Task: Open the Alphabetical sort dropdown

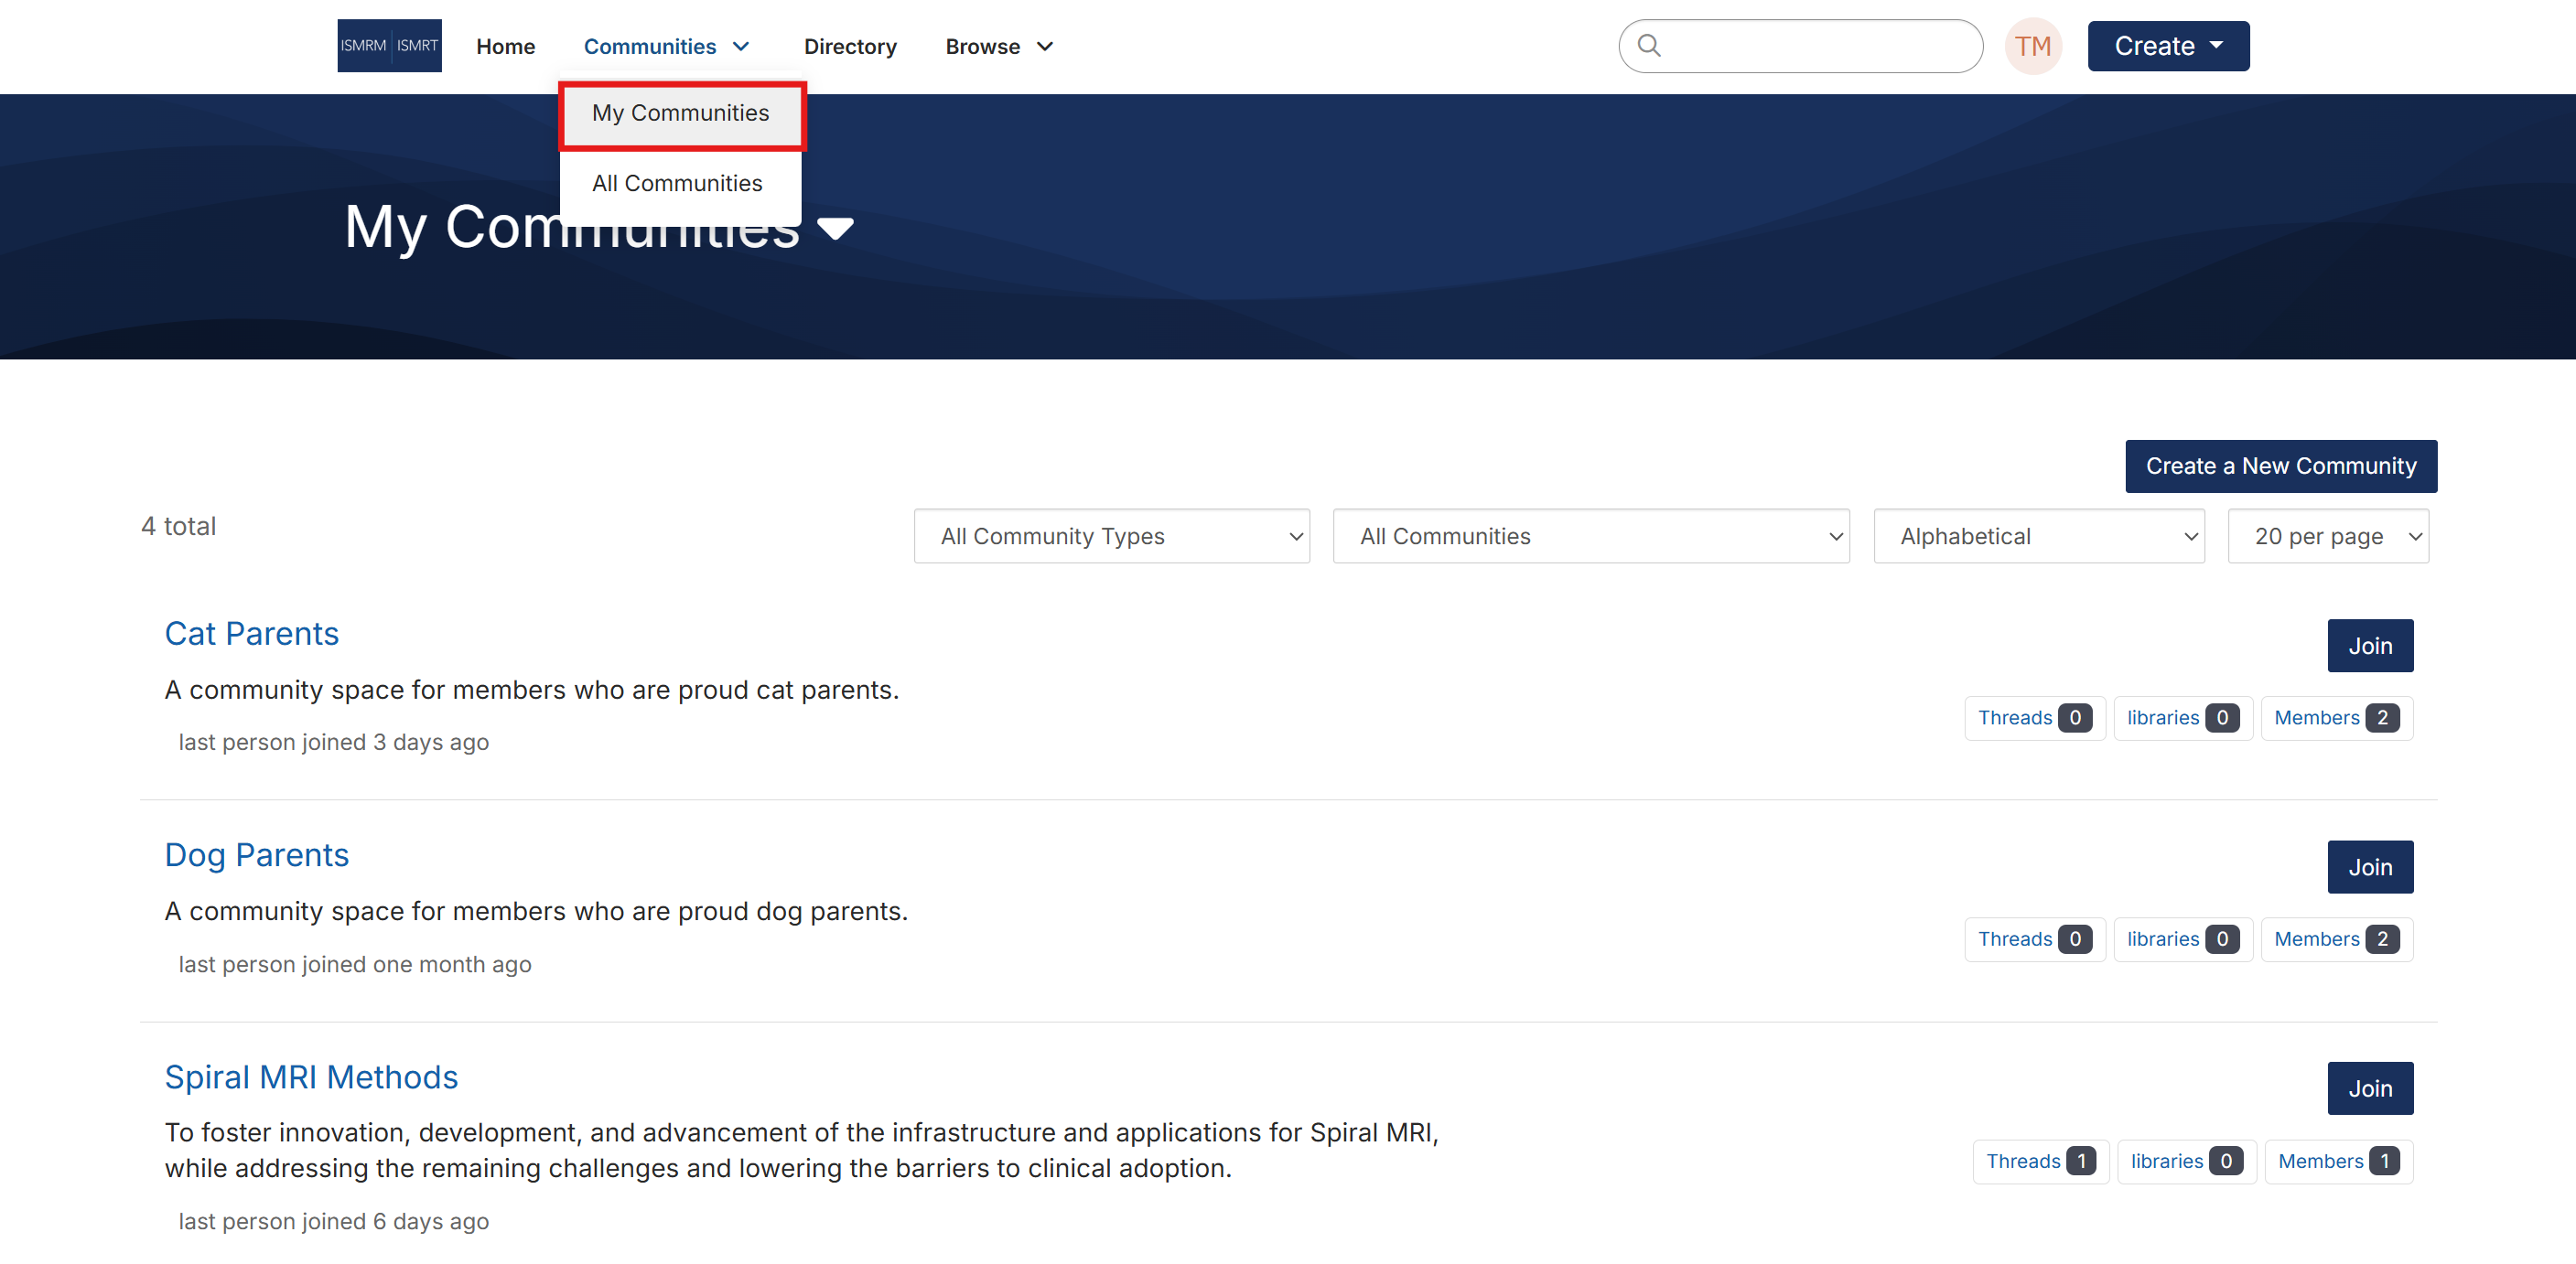Action: click(2038, 537)
